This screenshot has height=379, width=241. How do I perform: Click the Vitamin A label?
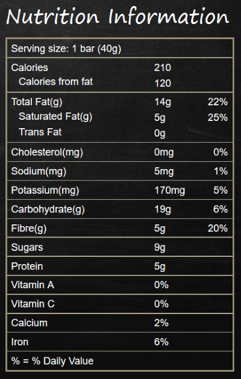pyautogui.click(x=33, y=285)
